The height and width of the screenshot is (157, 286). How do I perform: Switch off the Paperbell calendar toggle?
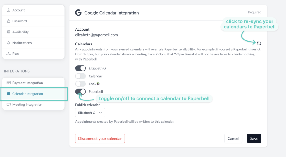pos(80,91)
